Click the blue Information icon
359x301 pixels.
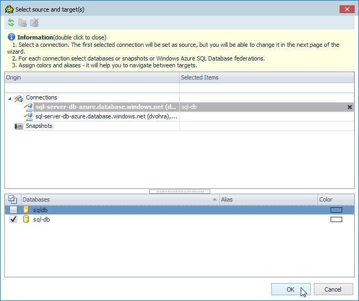(x=12, y=37)
